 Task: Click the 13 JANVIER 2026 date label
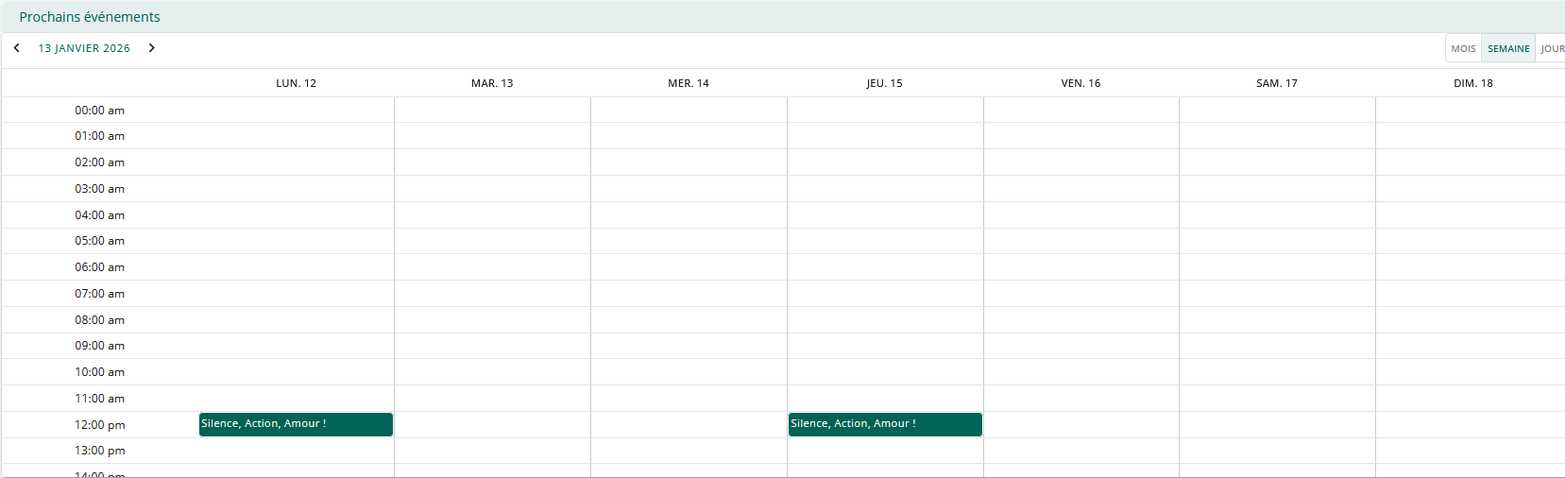84,48
